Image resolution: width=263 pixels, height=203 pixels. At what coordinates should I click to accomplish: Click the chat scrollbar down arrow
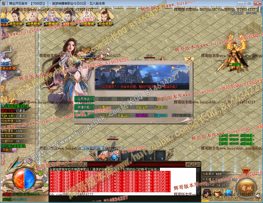pyautogui.click(x=198, y=193)
